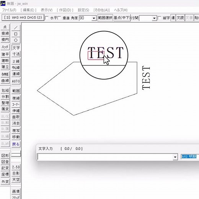Select the 外変 tool
199x199 pixels.
pos(5,181)
